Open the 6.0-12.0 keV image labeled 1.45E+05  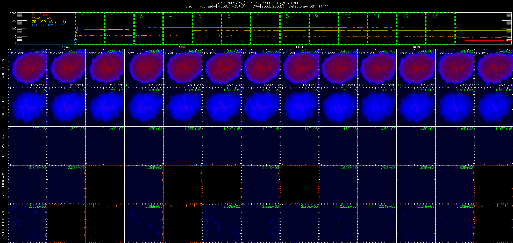click(494, 107)
